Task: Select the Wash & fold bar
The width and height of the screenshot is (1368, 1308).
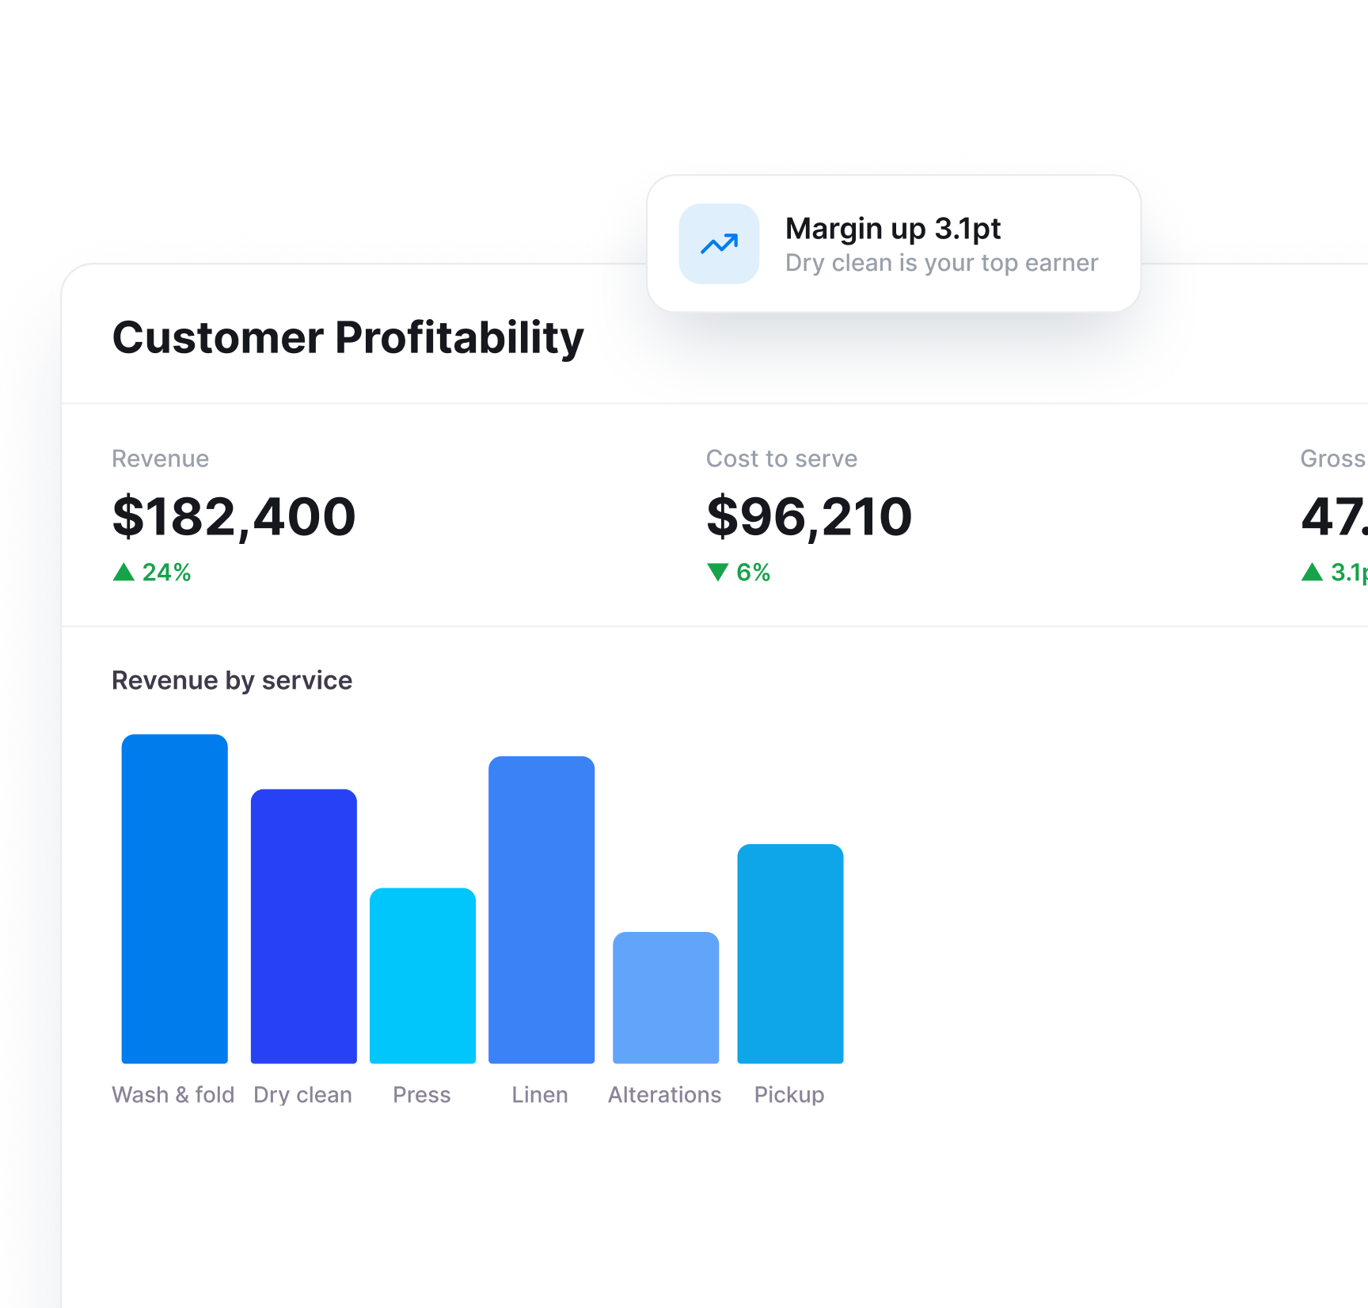Action: point(174,899)
